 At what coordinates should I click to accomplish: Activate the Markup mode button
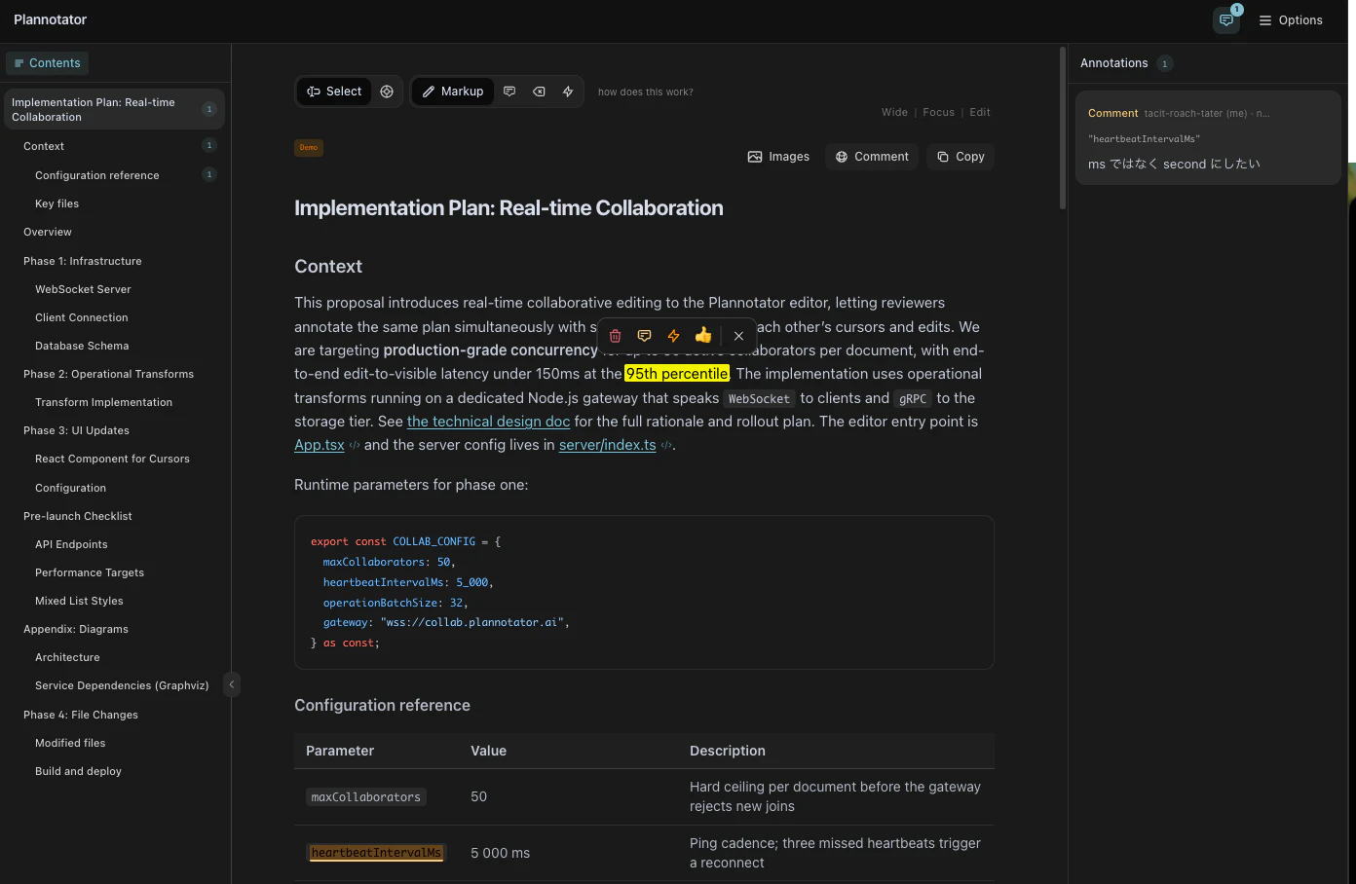pos(453,92)
